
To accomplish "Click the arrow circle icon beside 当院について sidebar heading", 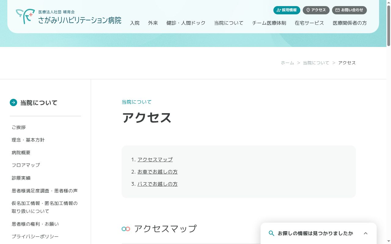I will point(13,102).
